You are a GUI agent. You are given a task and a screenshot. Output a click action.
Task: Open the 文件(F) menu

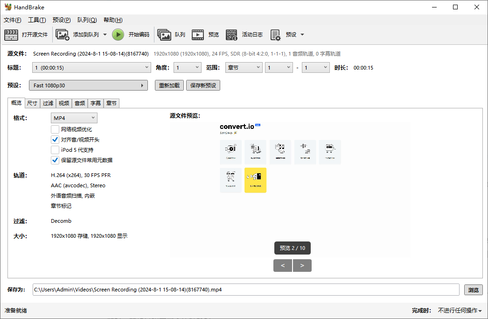[13, 20]
